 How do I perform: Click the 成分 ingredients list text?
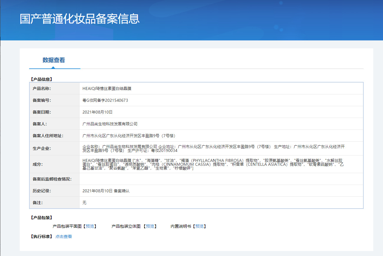coord(213,164)
